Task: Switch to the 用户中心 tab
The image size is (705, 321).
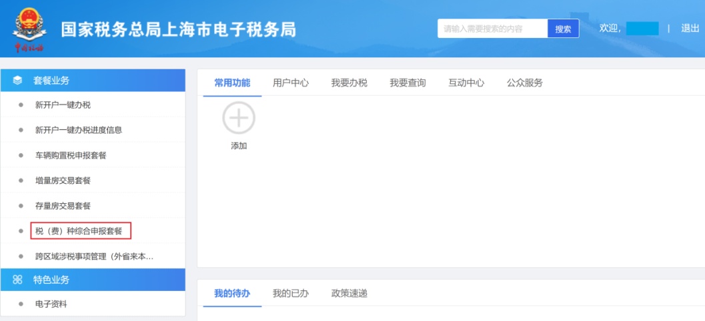Action: pos(291,83)
